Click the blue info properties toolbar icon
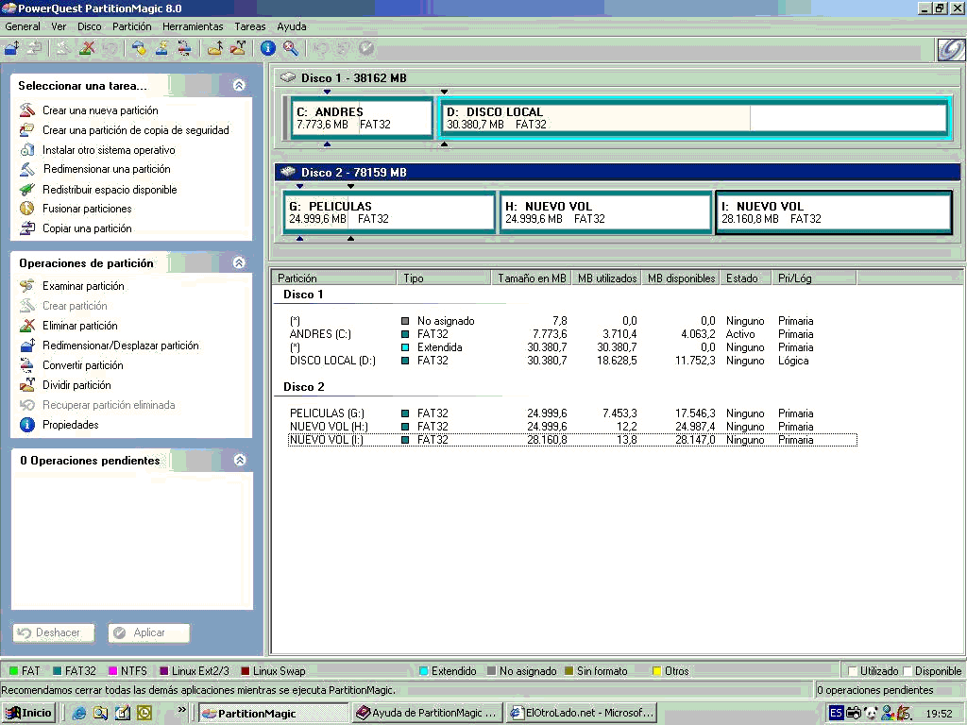Image resolution: width=967 pixels, height=725 pixels. coord(267,48)
